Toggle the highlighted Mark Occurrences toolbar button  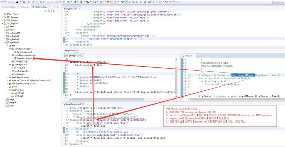[126, 2]
